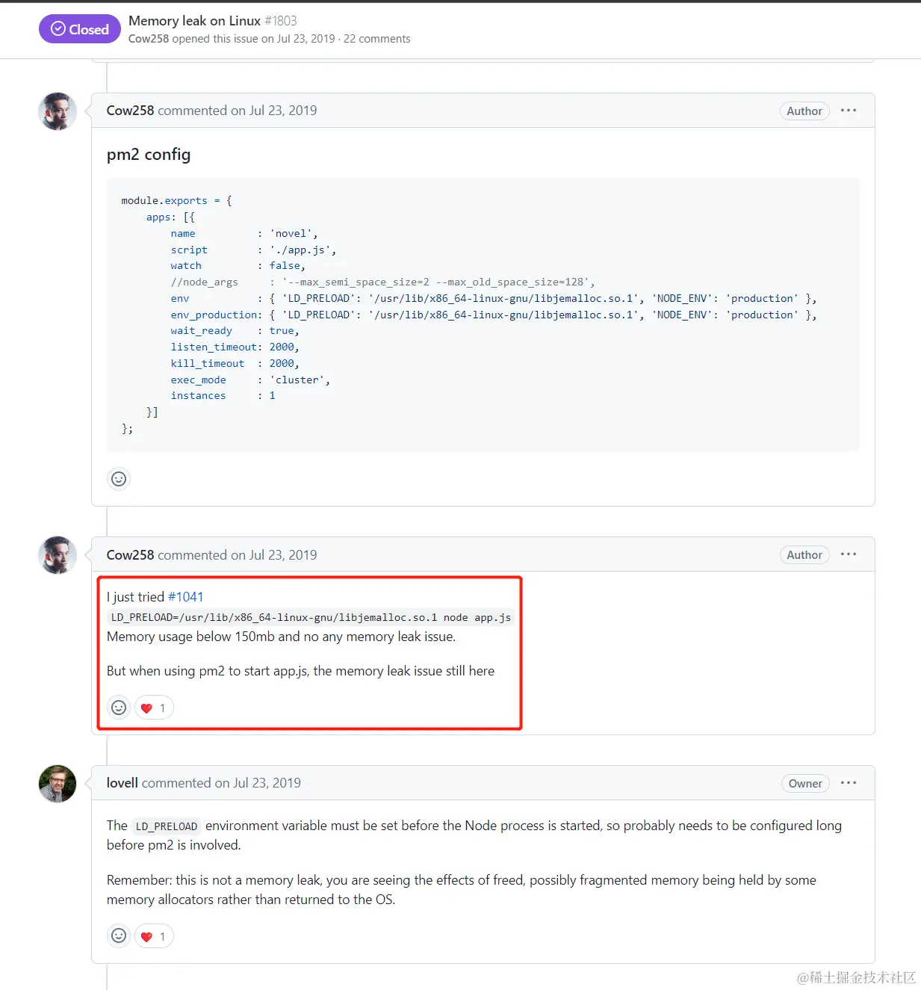This screenshot has width=921, height=990.
Task: Open options menu of lovell's comment
Action: (849, 783)
